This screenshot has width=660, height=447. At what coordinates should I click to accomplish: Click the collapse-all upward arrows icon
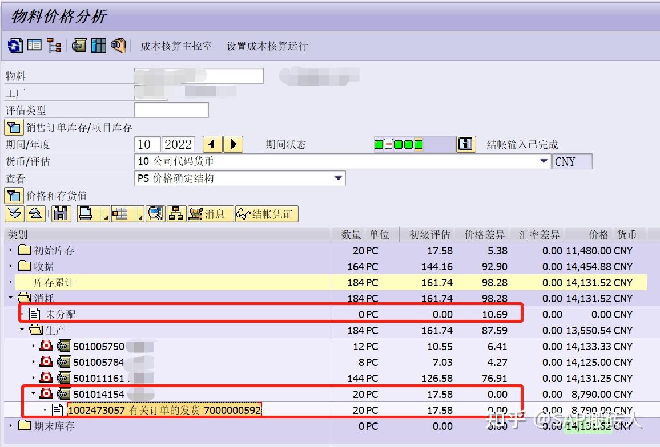click(34, 214)
